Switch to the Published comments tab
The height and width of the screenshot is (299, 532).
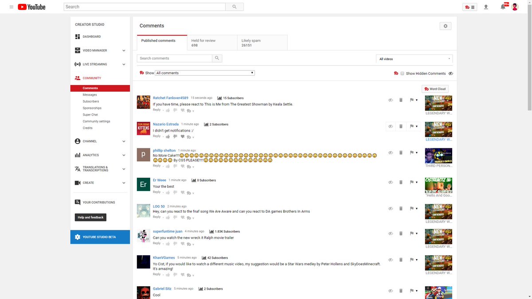coord(162,43)
